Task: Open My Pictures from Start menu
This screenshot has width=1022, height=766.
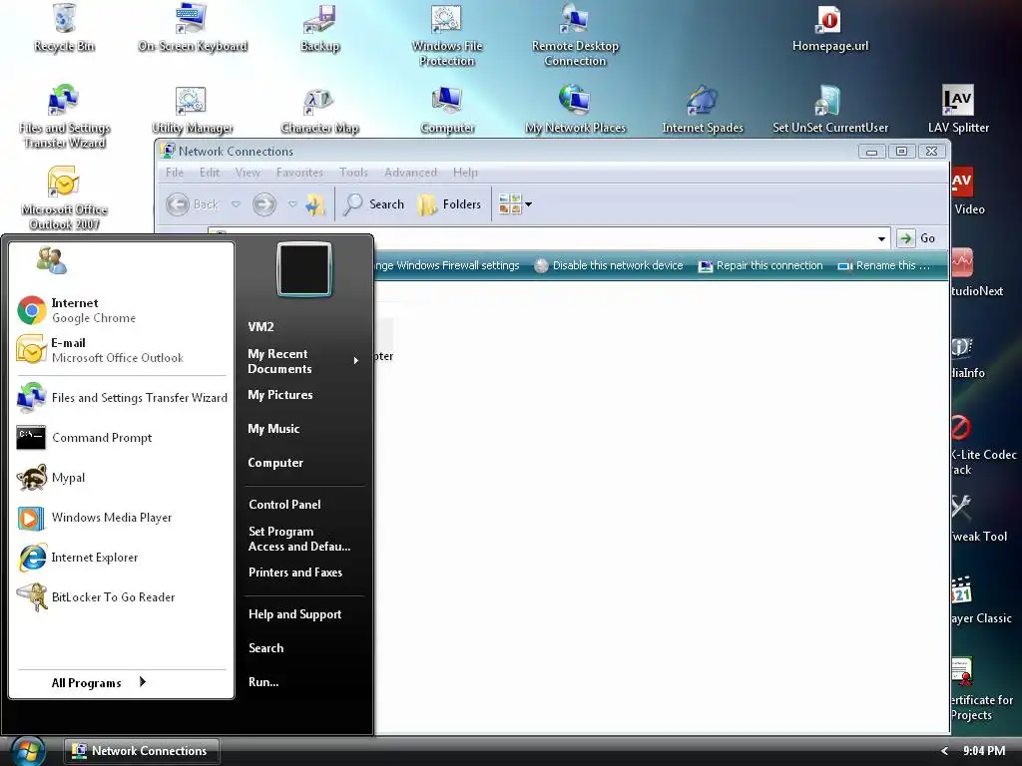Action: tap(280, 395)
